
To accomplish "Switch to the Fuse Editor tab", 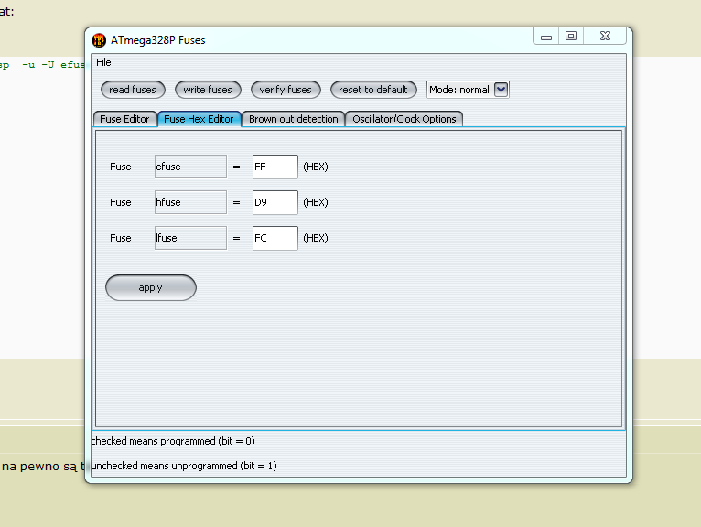I will (124, 119).
